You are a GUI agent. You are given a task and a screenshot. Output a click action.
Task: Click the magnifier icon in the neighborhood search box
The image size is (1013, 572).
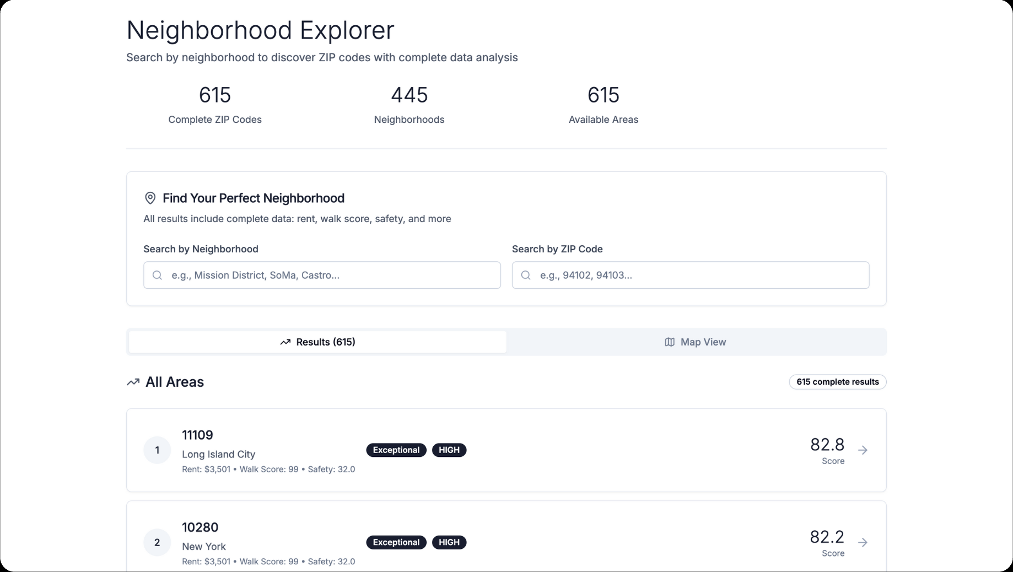[x=157, y=275]
